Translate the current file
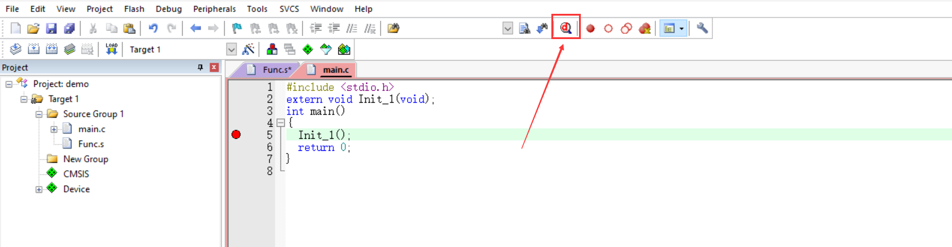This screenshot has height=247, width=952. coord(16,49)
